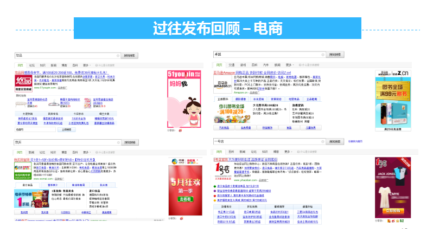Open the 1号店官网 result title link

click(245, 160)
